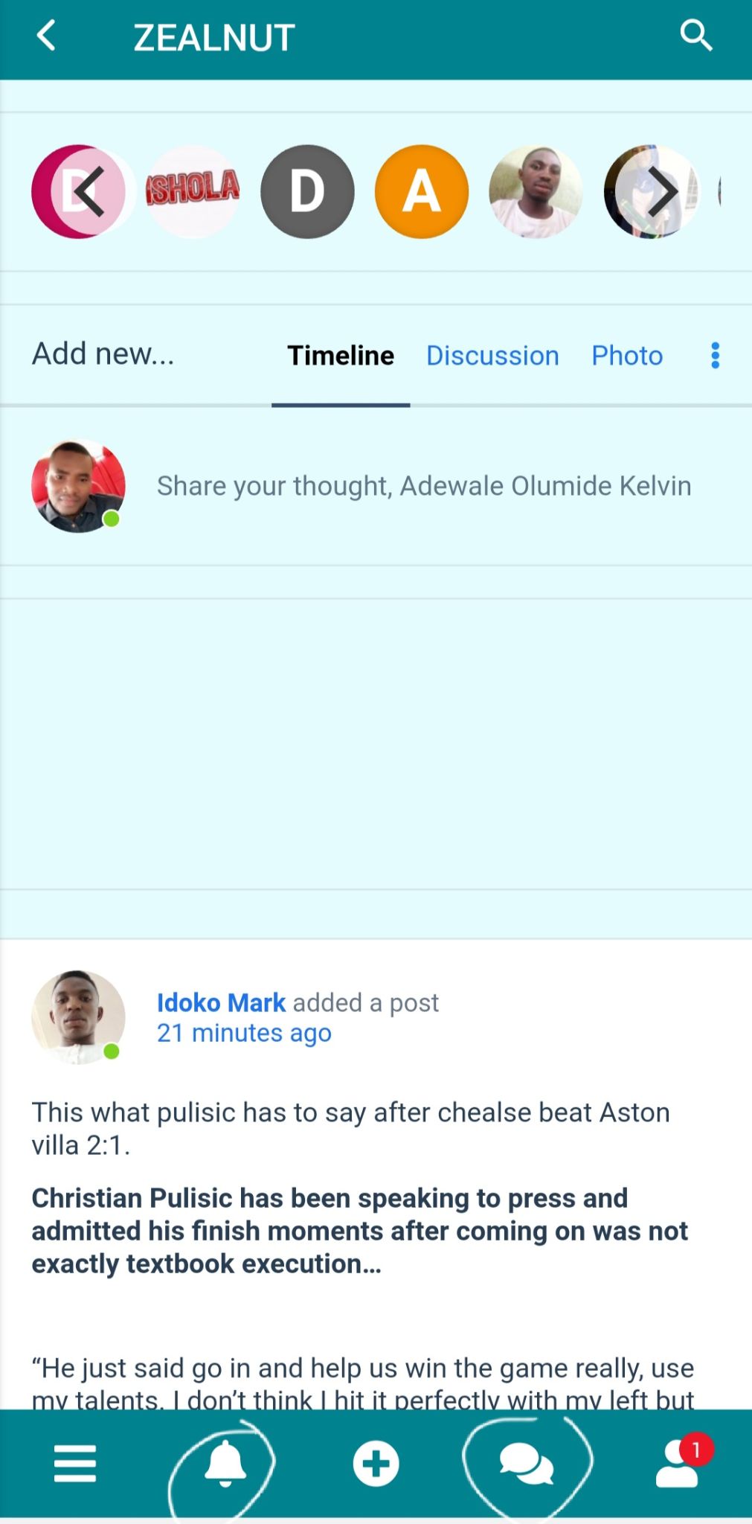This screenshot has width=752, height=1524.
Task: Tap Idoko Mark's post avatar photo
Action: click(x=78, y=1016)
